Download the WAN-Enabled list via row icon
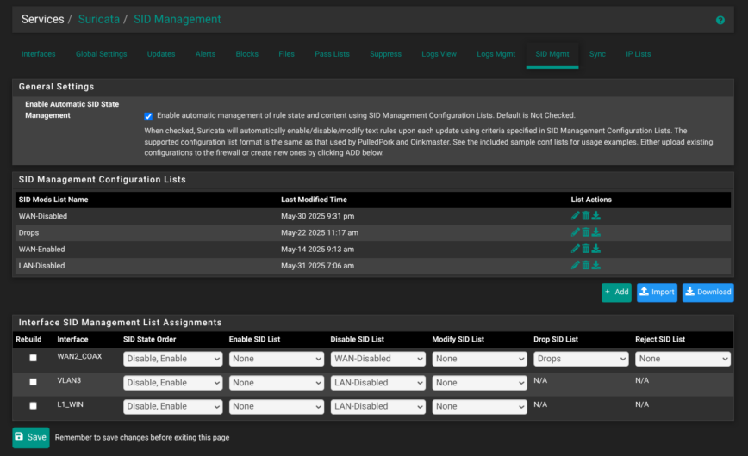748x456 pixels. 596,249
